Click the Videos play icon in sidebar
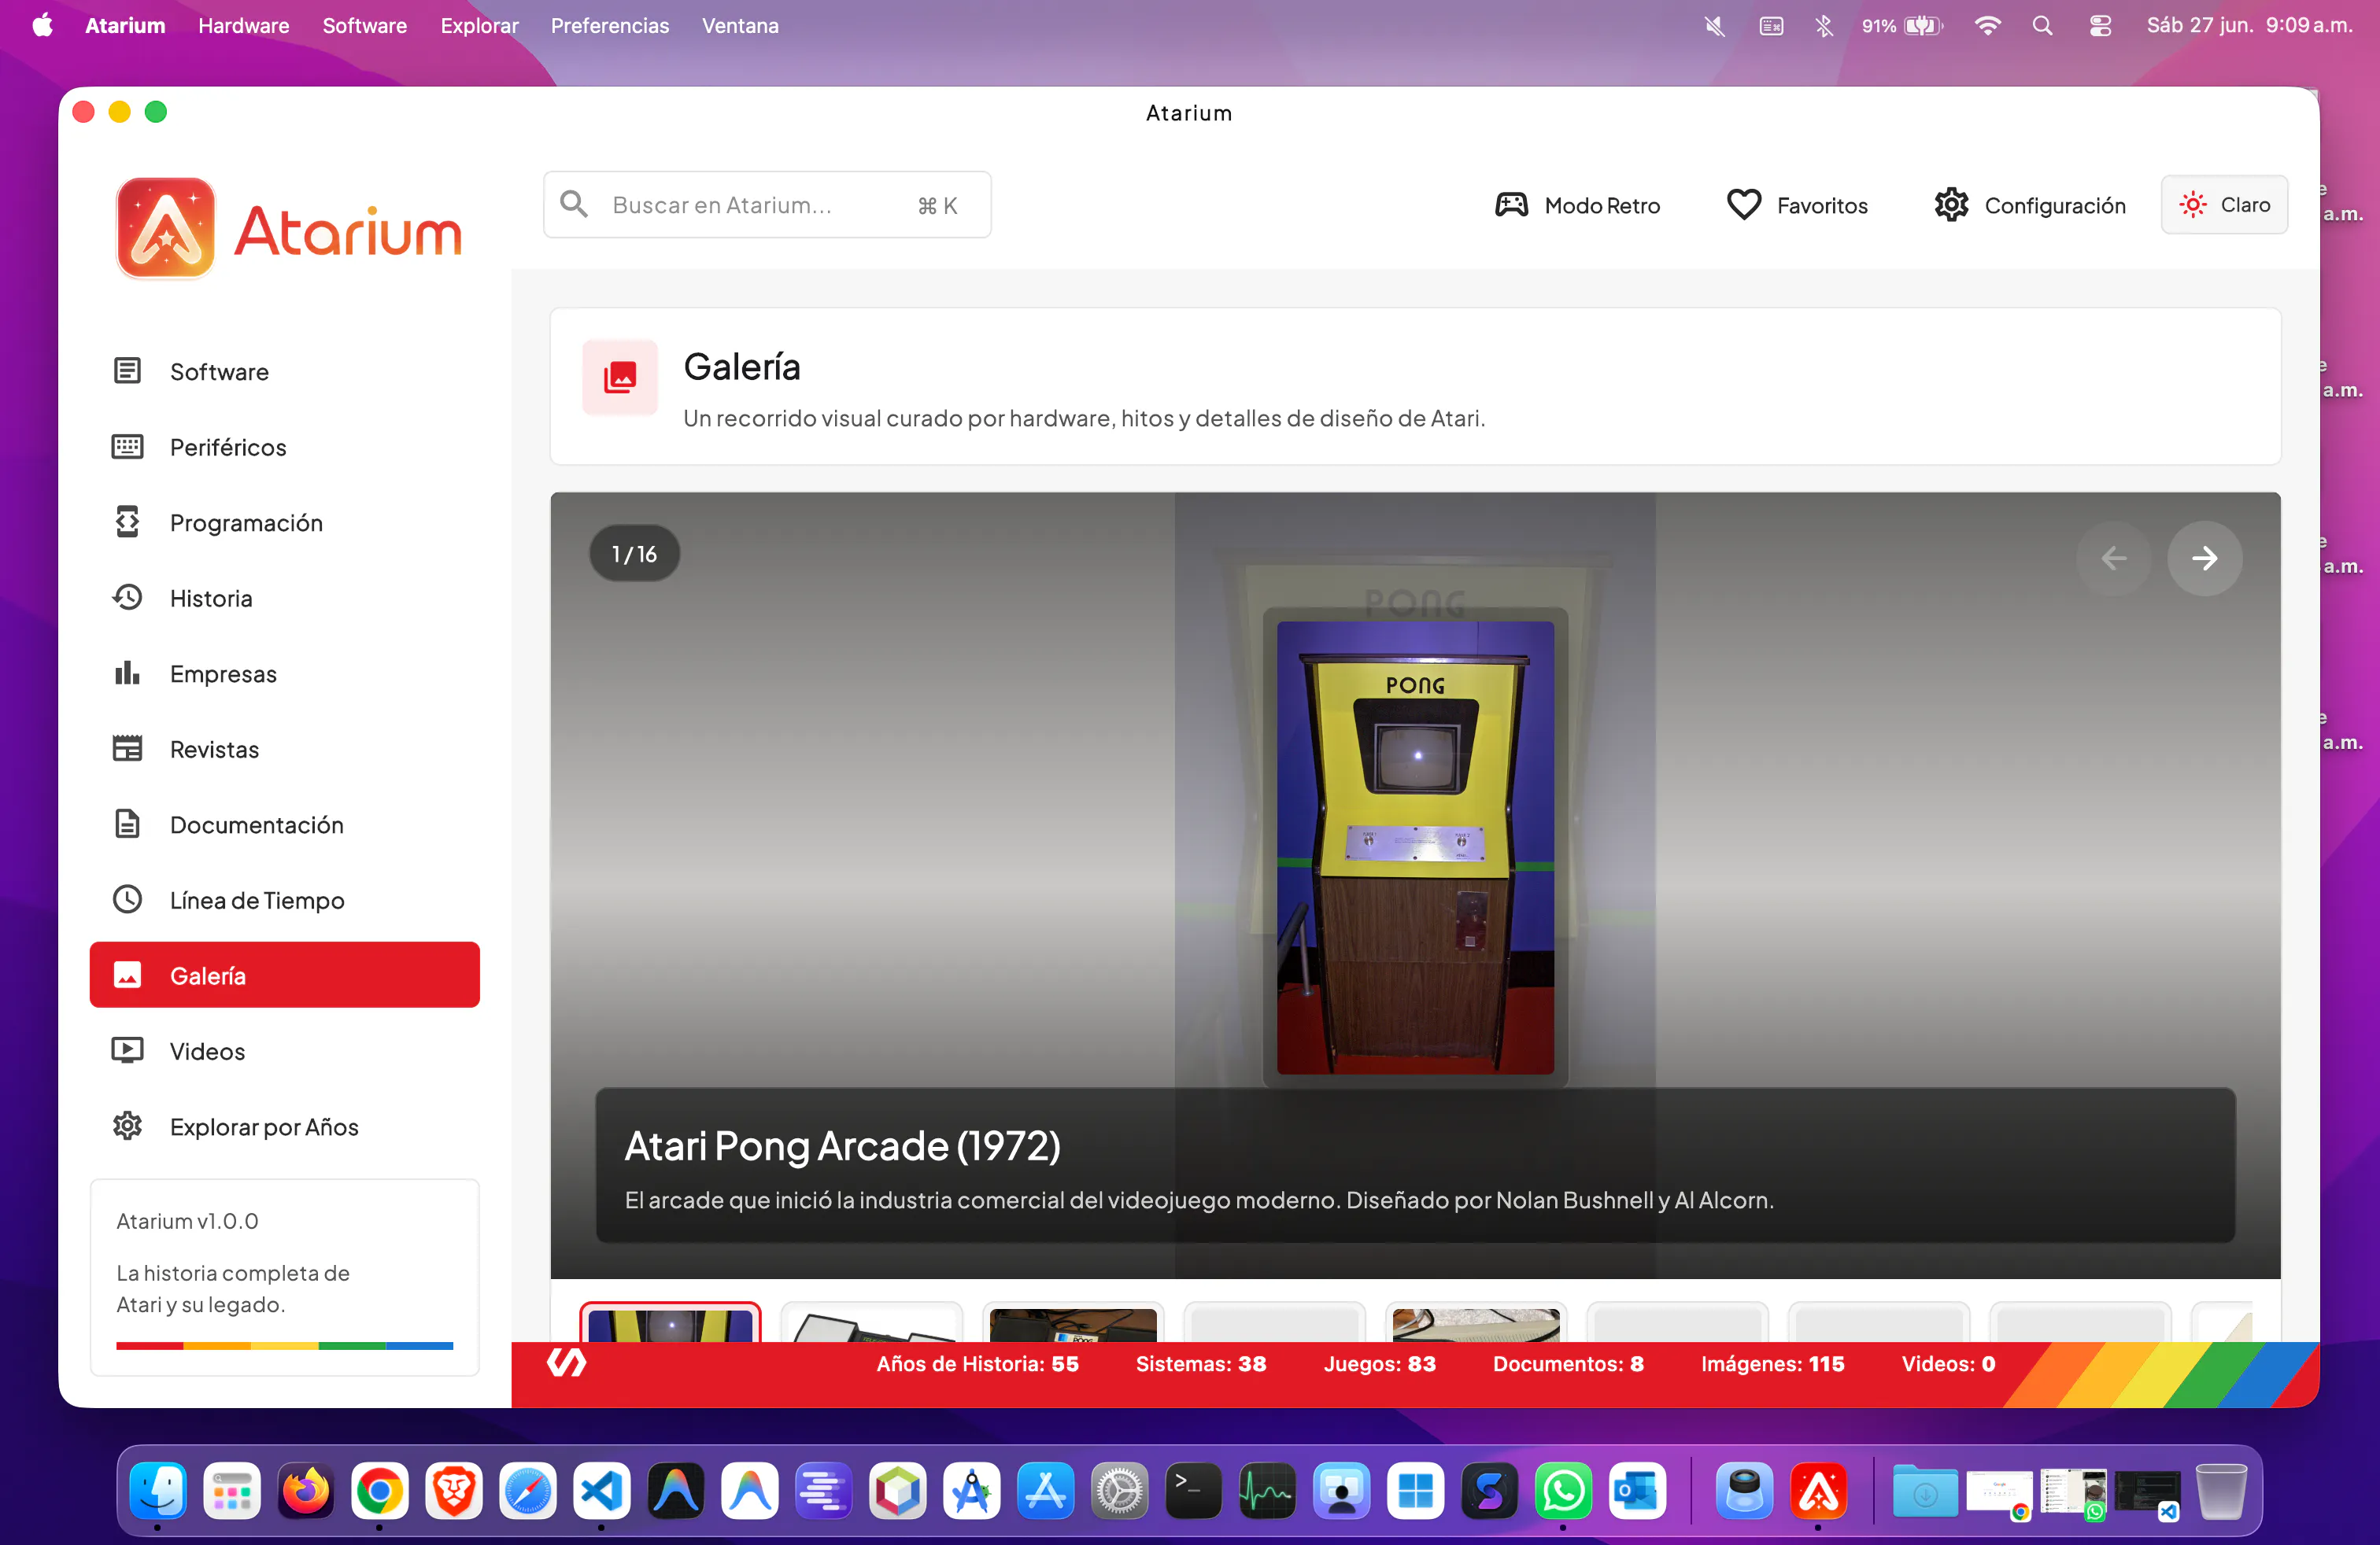The height and width of the screenshot is (1545, 2380). 127,1050
